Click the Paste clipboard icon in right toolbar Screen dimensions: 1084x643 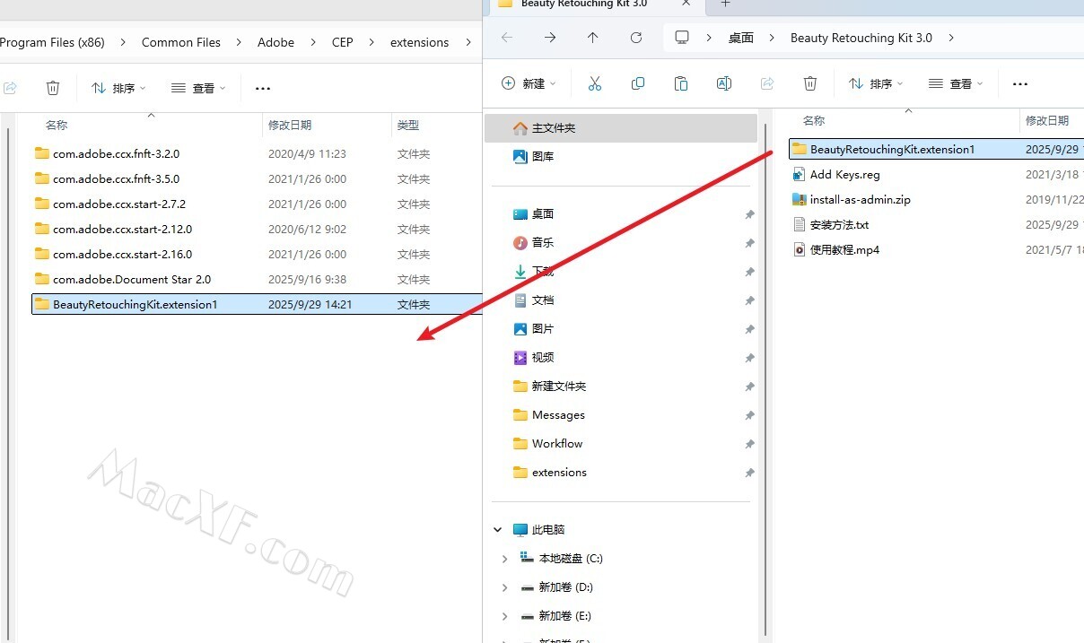click(681, 83)
